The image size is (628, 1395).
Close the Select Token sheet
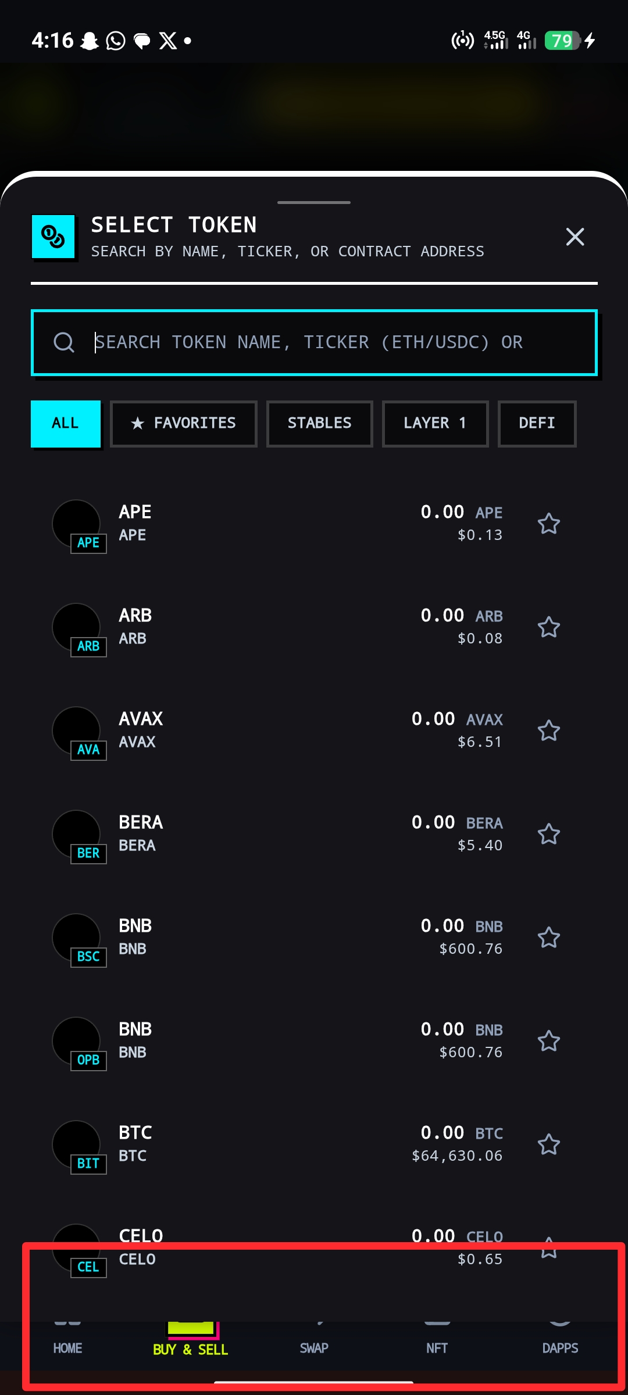[575, 237]
